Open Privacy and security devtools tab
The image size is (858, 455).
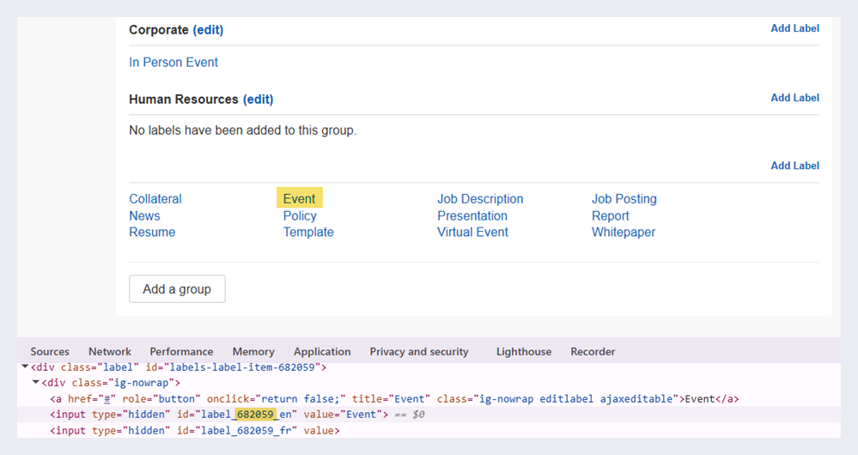(419, 352)
